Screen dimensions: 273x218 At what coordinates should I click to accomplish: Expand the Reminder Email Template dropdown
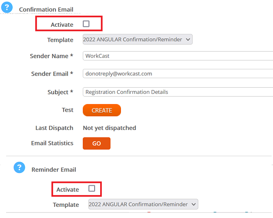pyautogui.click(x=143, y=204)
